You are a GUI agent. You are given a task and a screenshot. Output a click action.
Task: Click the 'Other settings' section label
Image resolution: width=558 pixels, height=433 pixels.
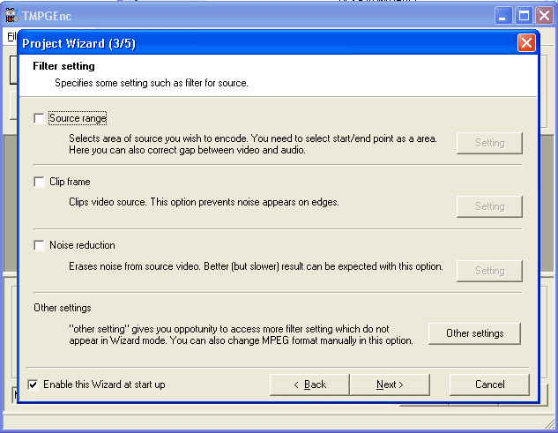[x=63, y=308]
